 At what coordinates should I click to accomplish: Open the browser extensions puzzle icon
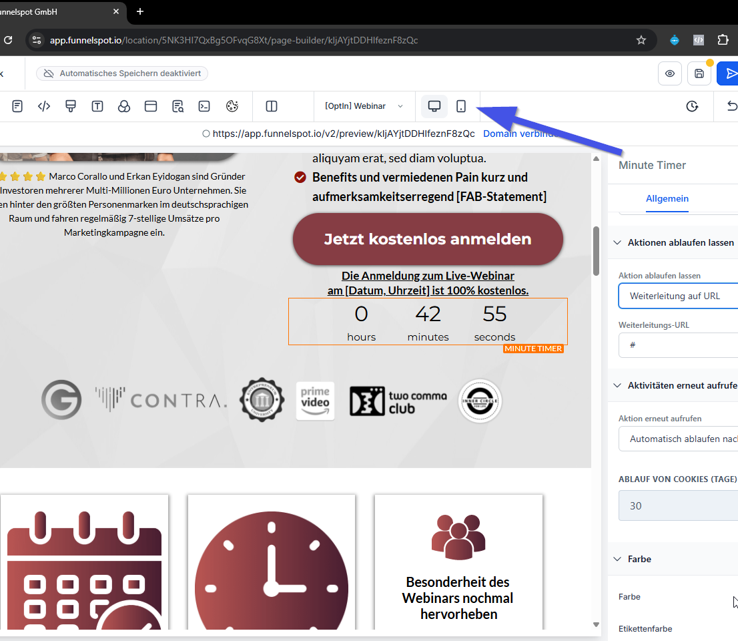coord(723,40)
